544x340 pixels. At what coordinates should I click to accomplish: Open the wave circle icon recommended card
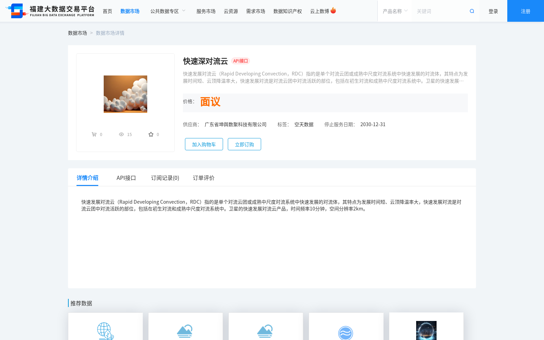346,326
